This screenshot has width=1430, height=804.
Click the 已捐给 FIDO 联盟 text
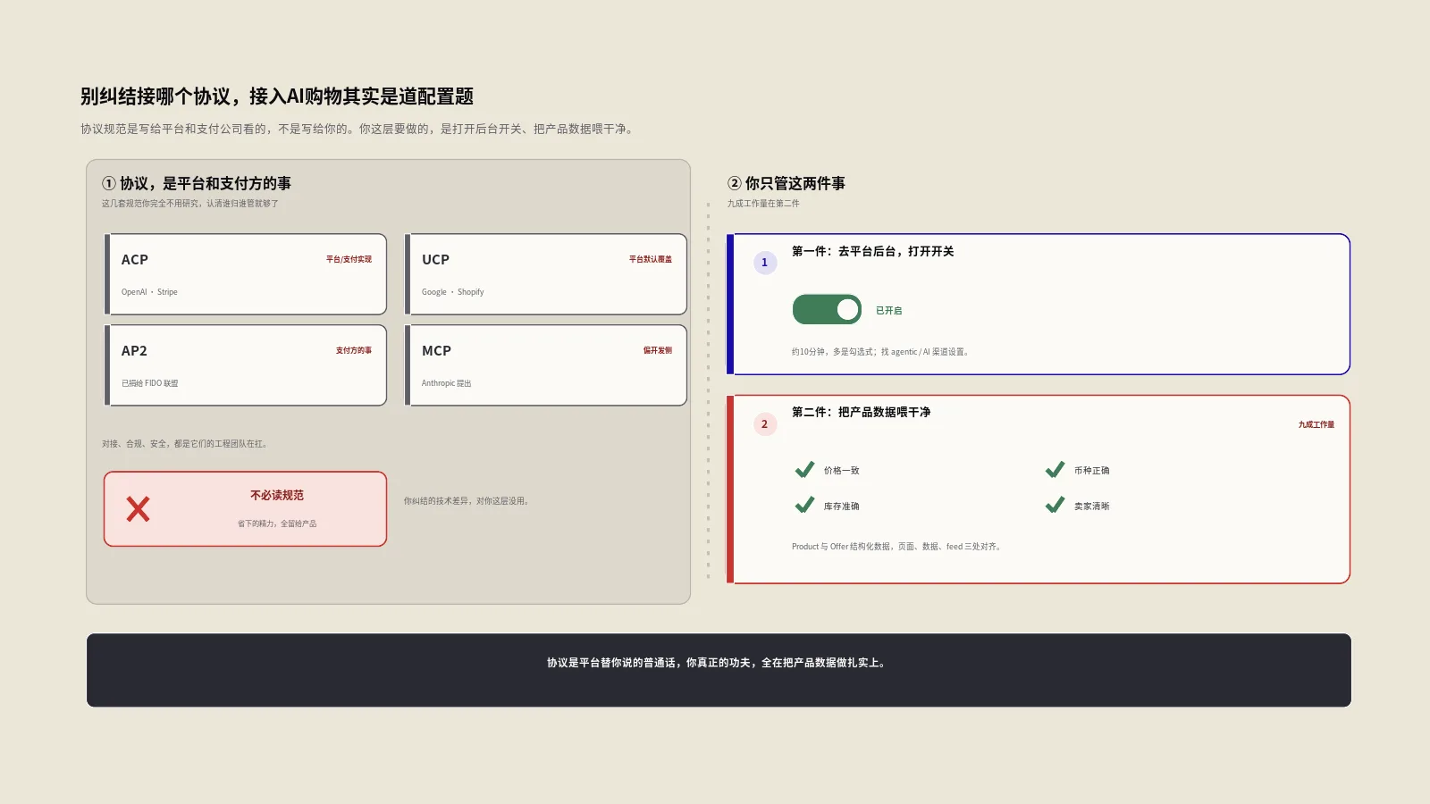click(149, 383)
